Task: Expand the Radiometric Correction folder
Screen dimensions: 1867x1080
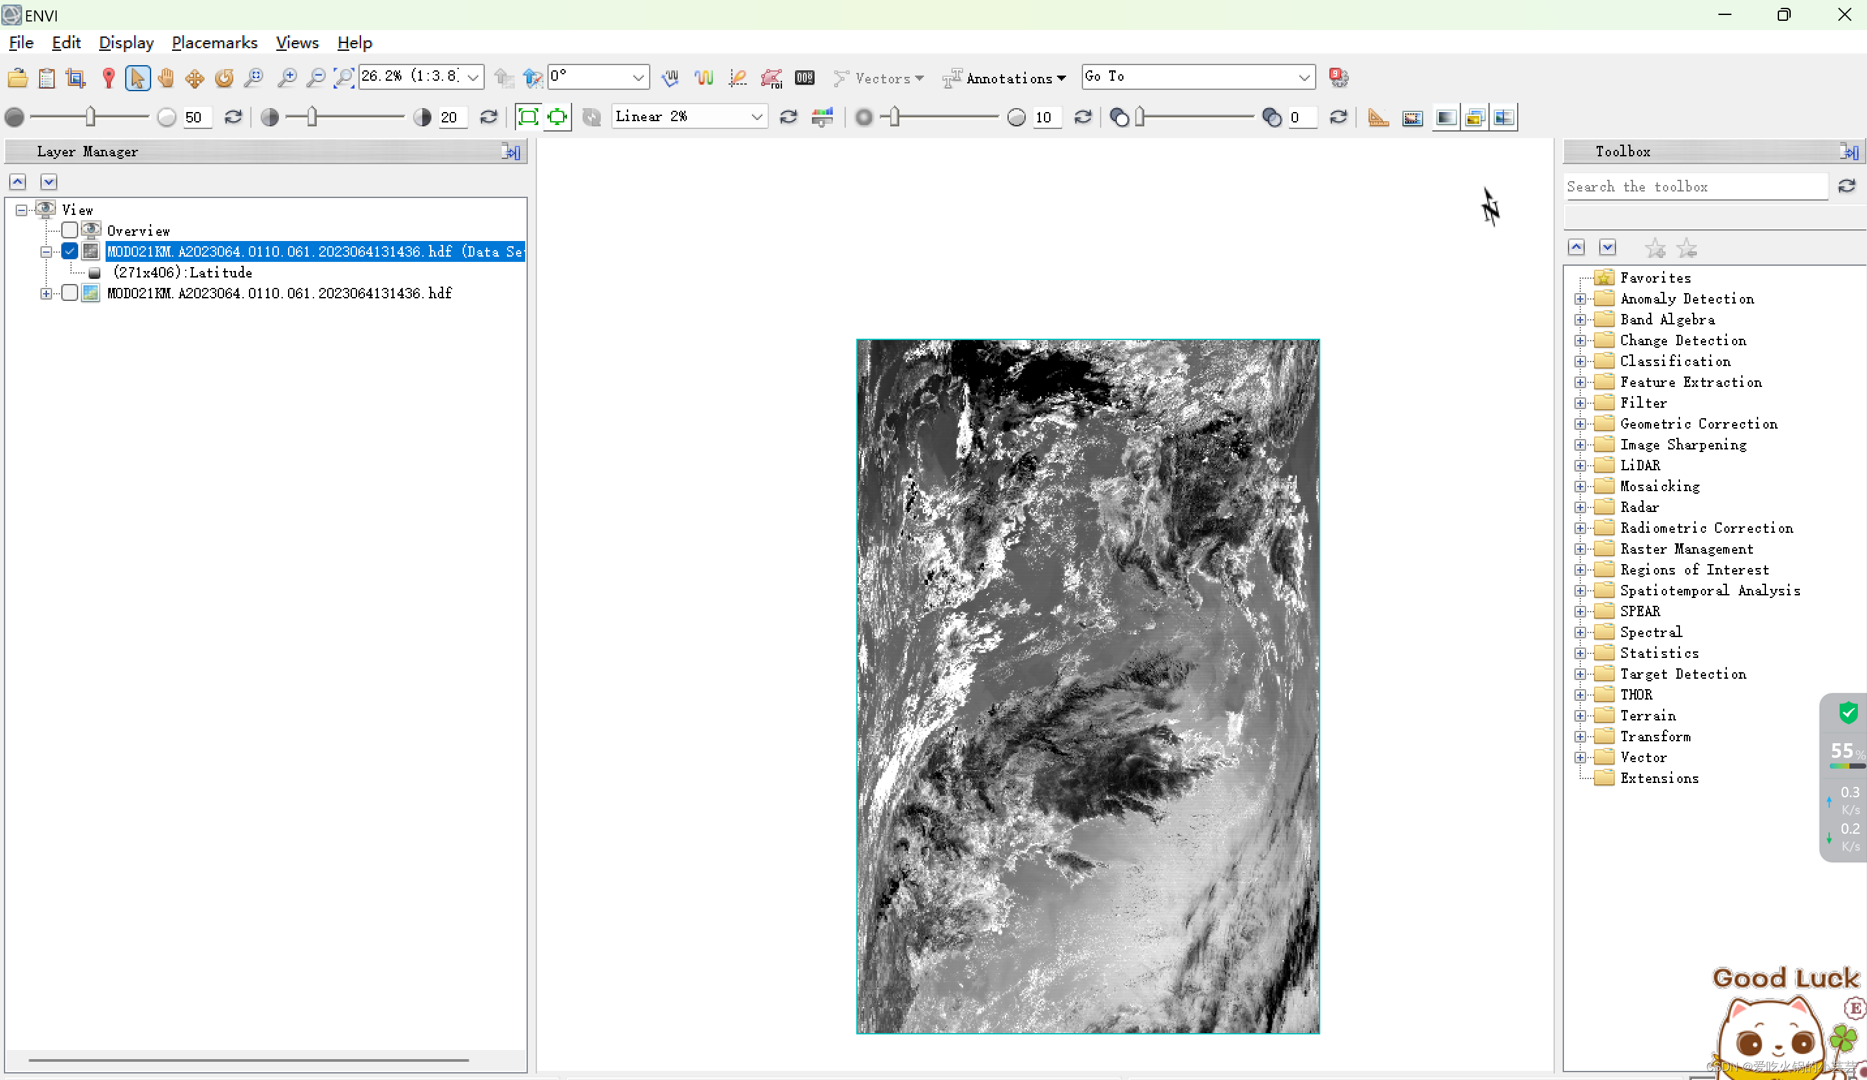Action: tap(1580, 528)
